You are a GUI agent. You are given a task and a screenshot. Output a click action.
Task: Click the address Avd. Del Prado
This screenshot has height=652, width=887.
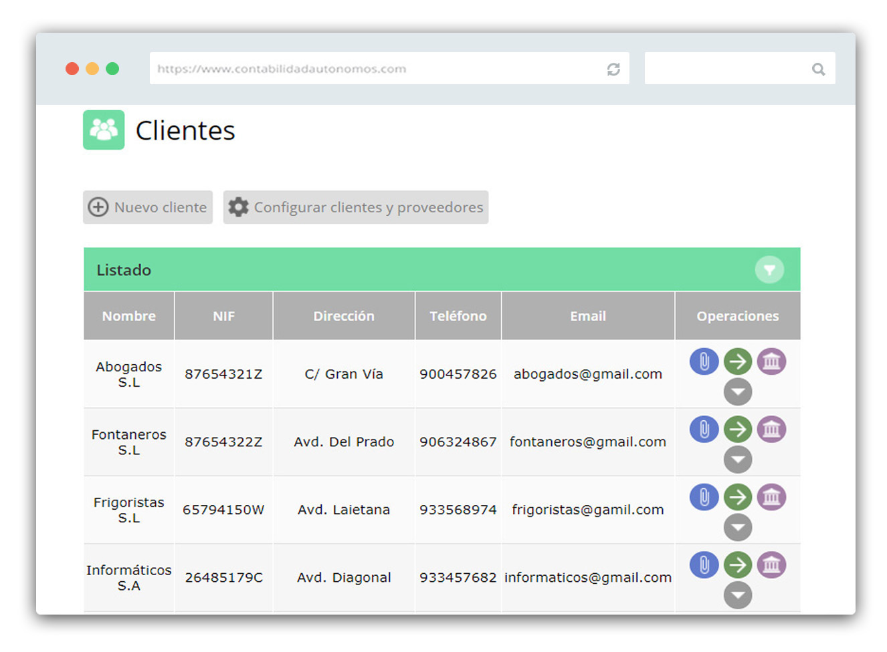tap(344, 442)
